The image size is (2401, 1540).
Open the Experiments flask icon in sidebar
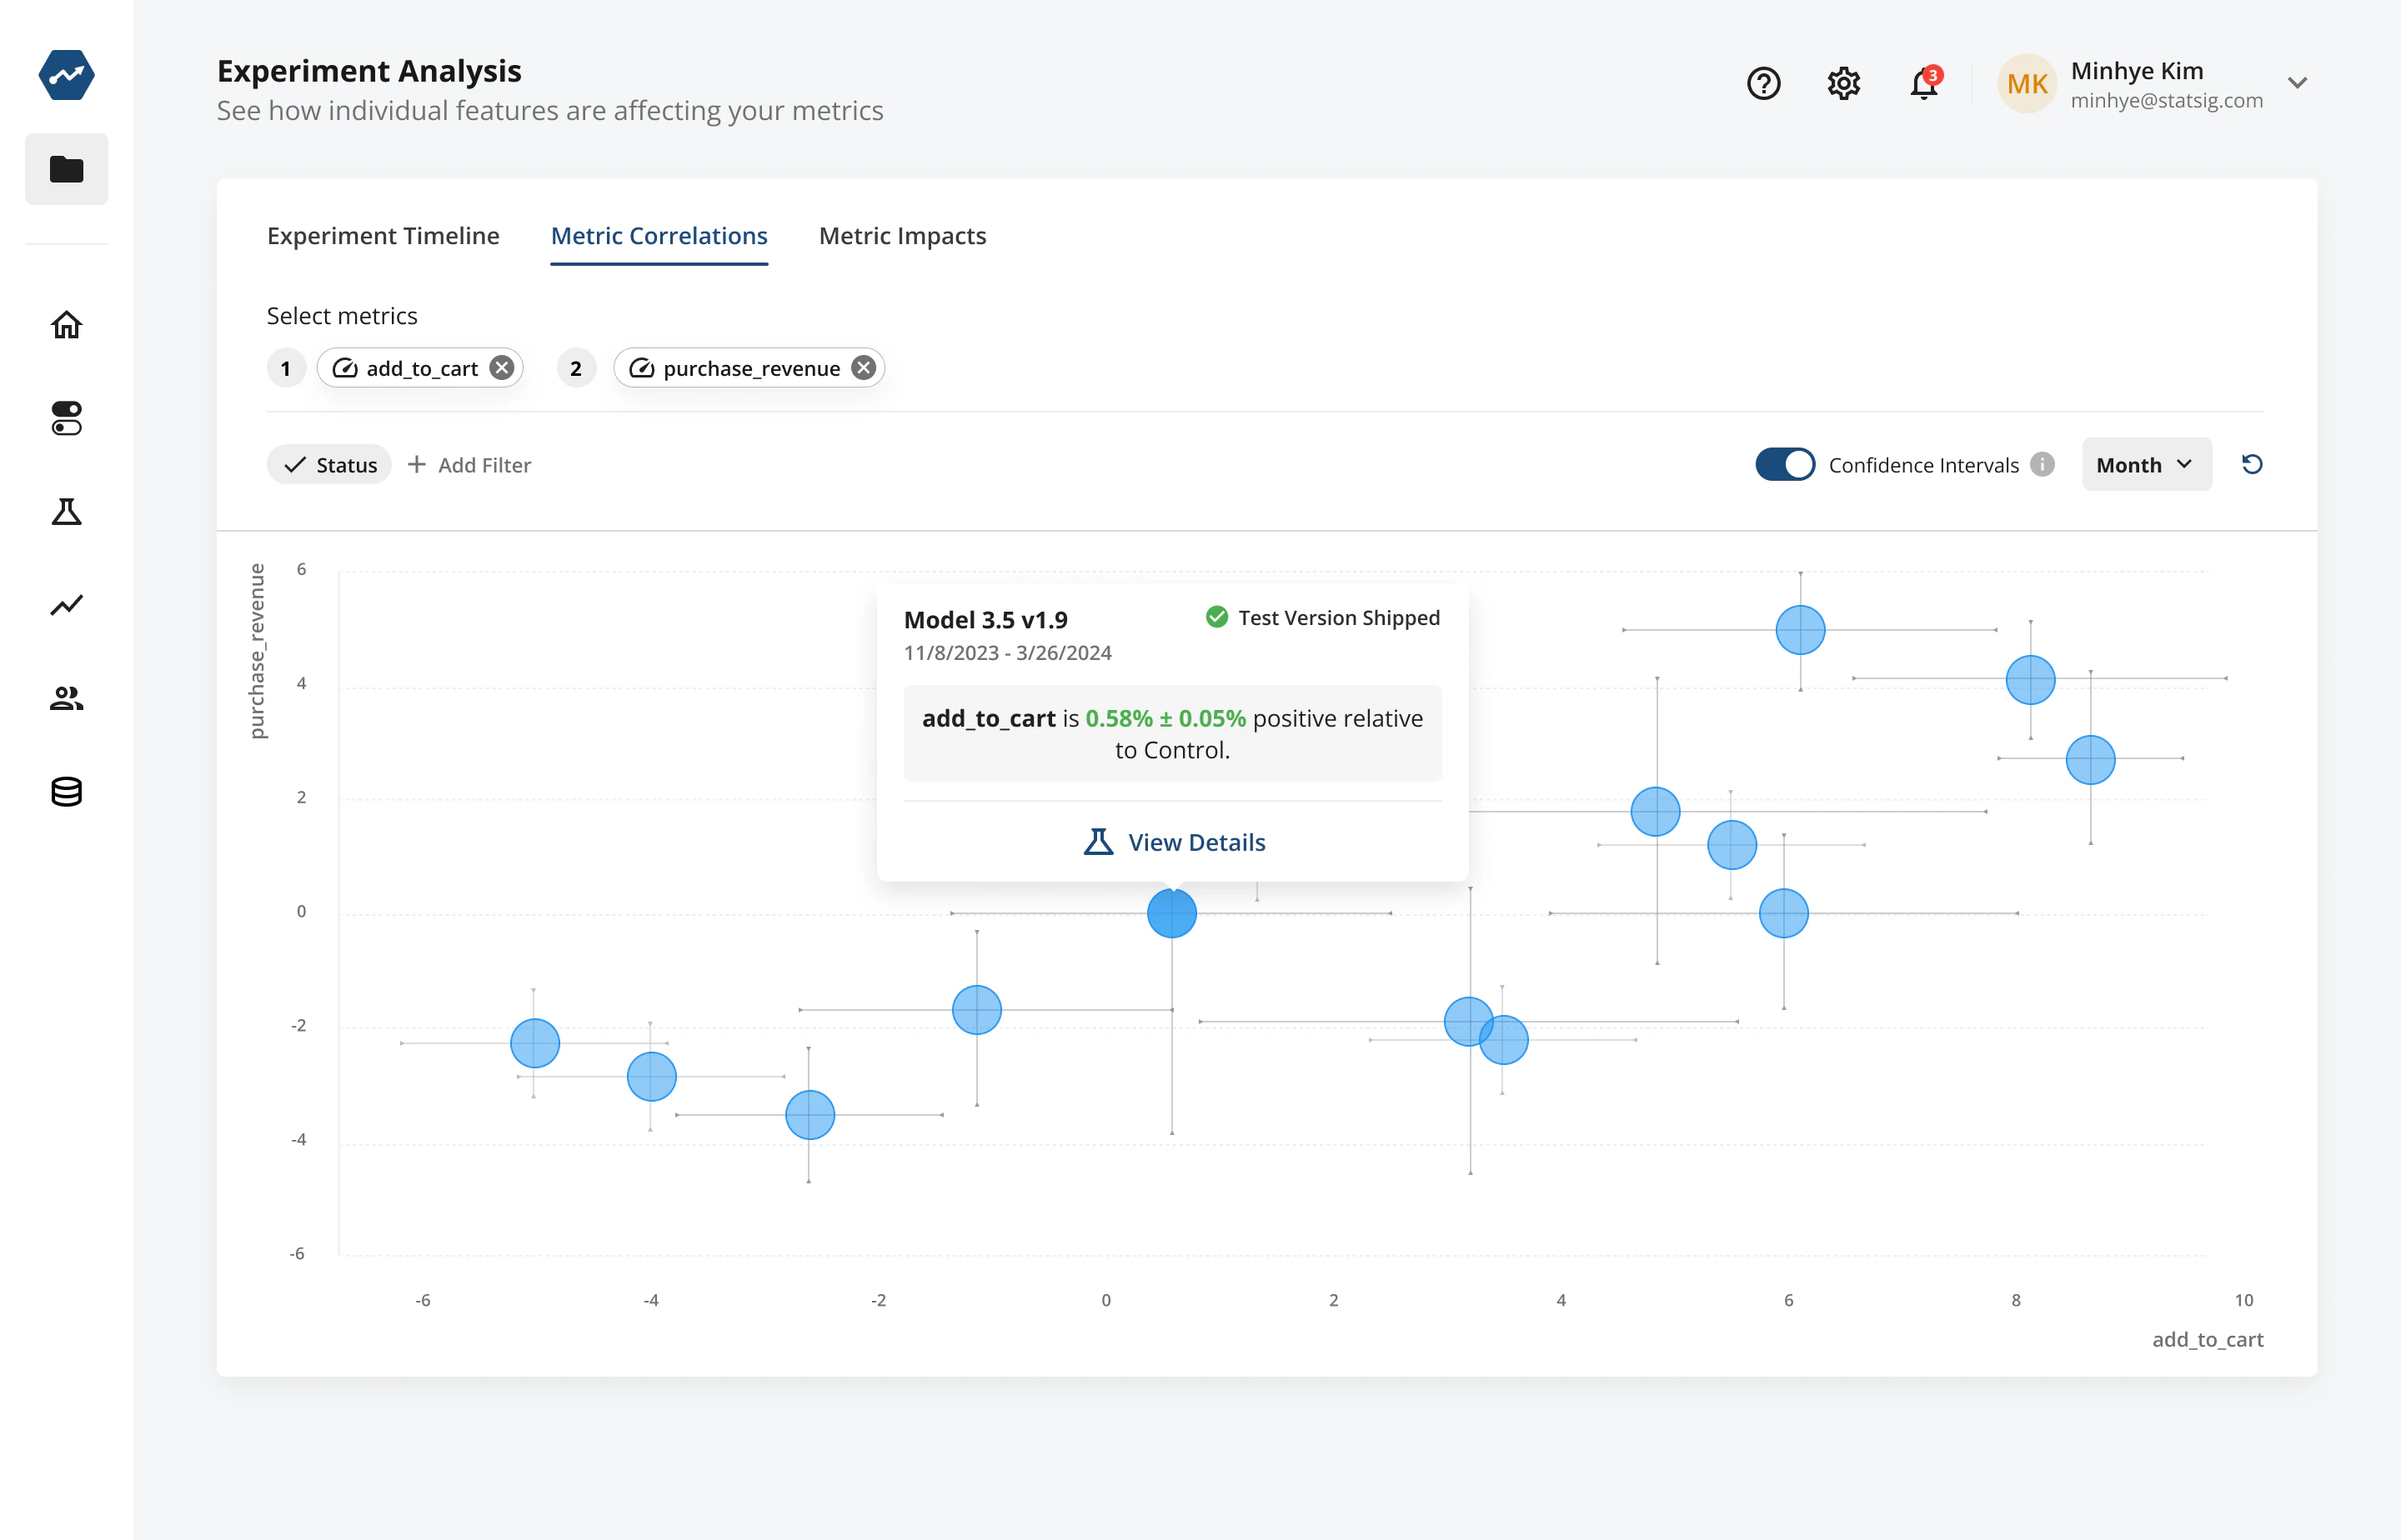[x=66, y=511]
